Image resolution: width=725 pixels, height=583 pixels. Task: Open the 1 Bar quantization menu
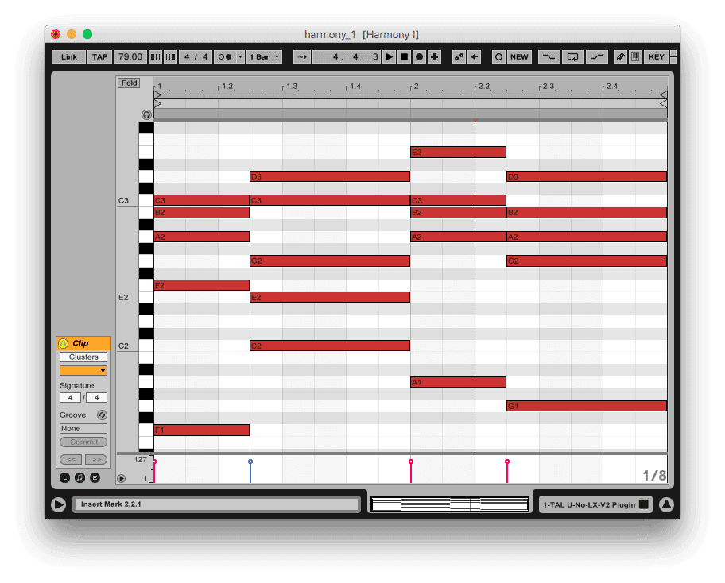pos(264,56)
